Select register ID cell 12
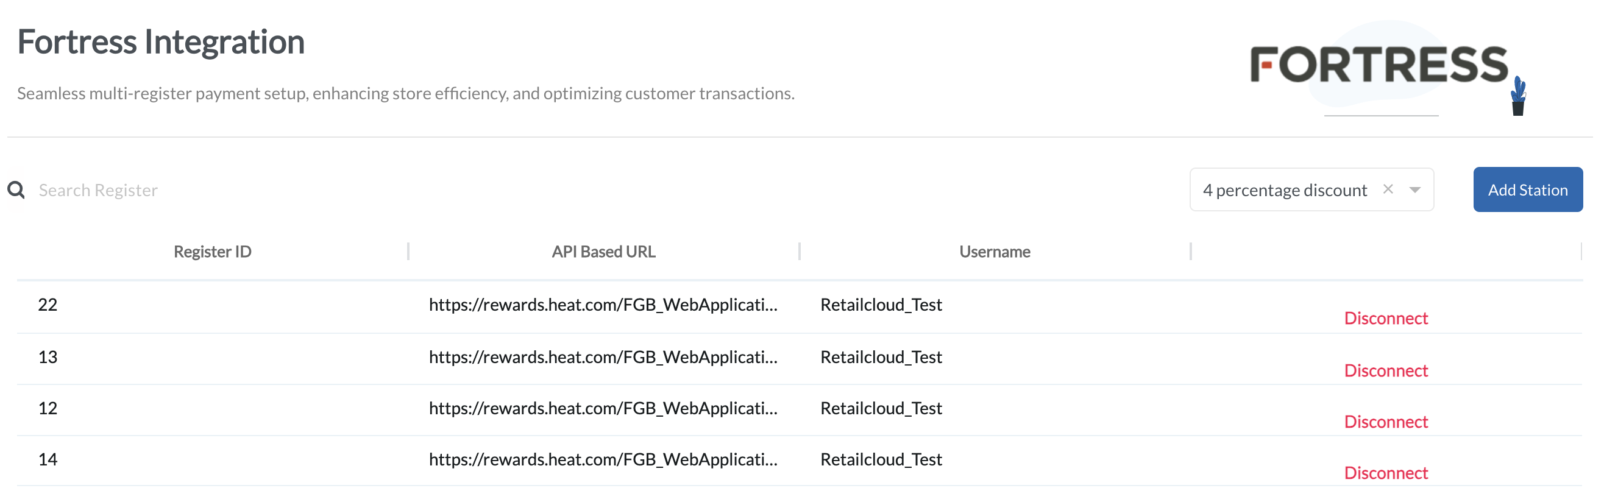 point(48,408)
